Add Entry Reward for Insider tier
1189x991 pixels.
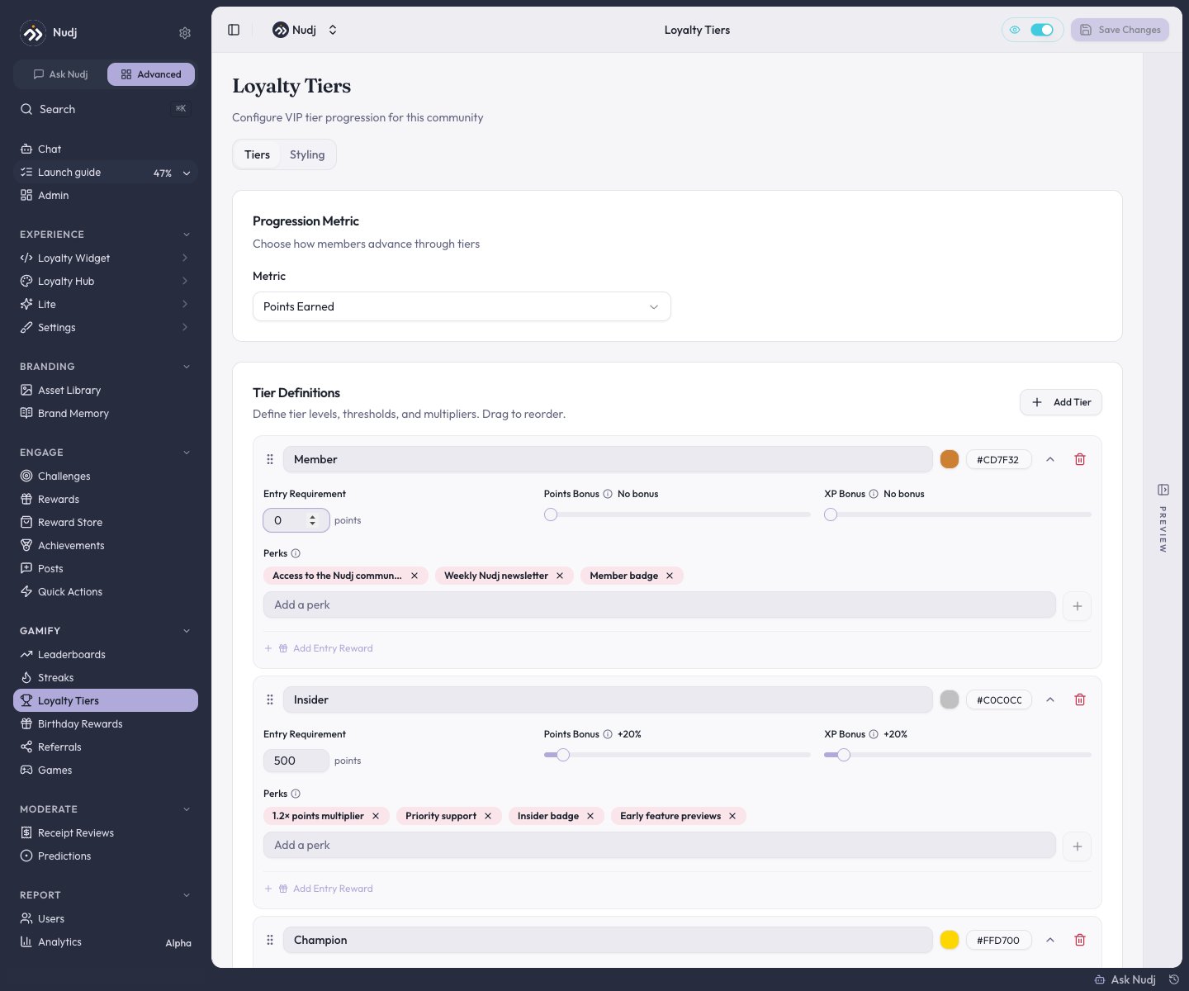[319, 889]
